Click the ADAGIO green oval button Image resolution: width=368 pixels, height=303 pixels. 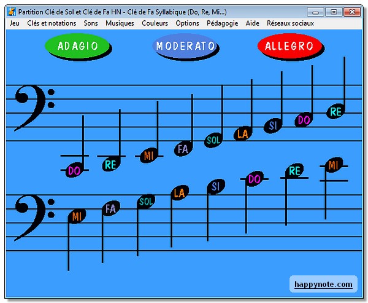click(77, 46)
